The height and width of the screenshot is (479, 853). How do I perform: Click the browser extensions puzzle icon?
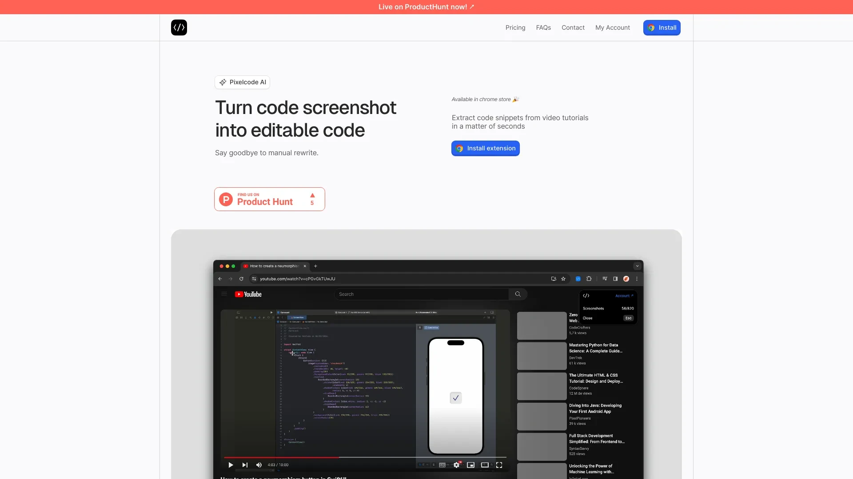point(589,279)
